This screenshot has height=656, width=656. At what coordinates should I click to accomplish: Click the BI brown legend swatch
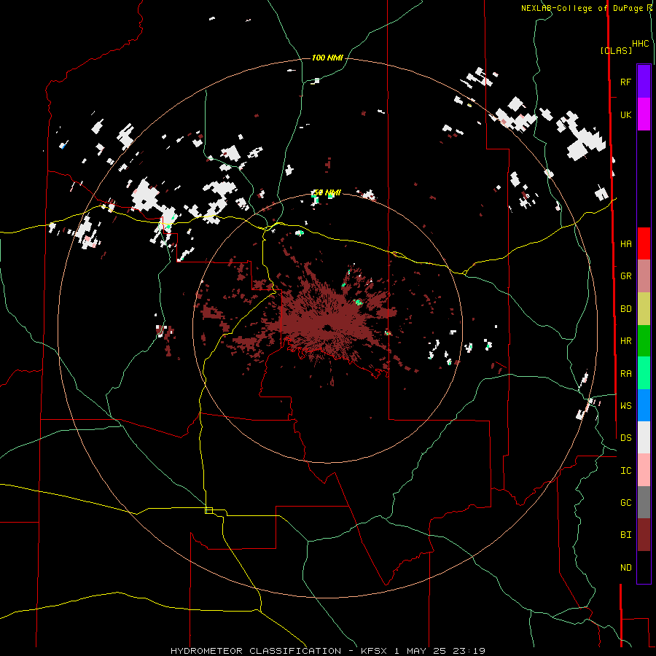644,535
